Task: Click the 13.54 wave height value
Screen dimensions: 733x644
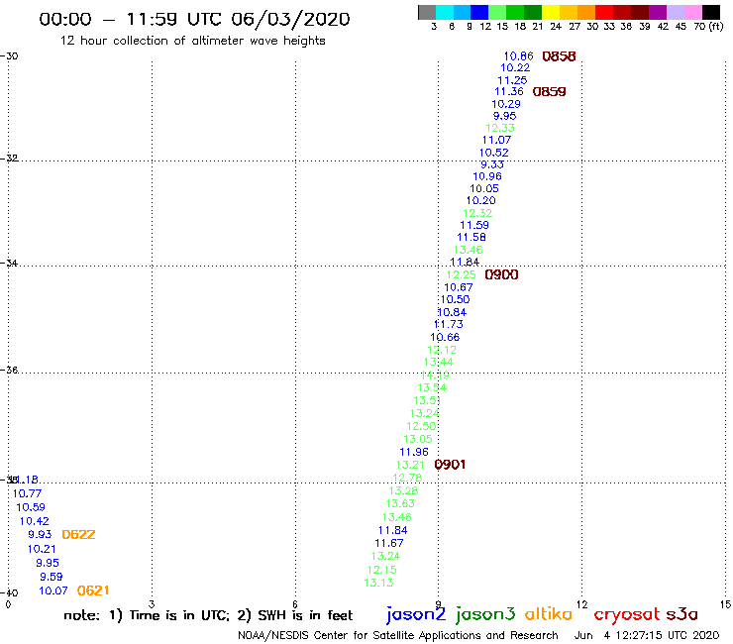Action: pyautogui.click(x=433, y=387)
